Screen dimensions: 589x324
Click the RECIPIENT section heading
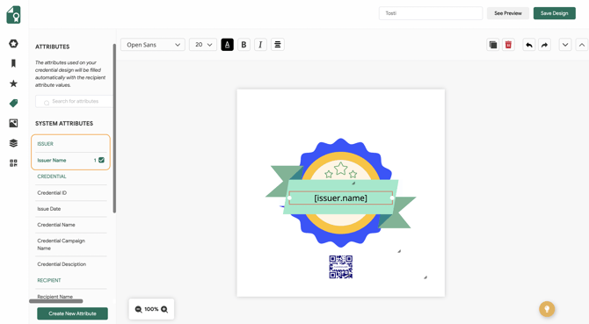[49, 280]
